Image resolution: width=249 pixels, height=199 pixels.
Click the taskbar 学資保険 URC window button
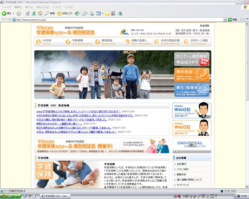55,196
